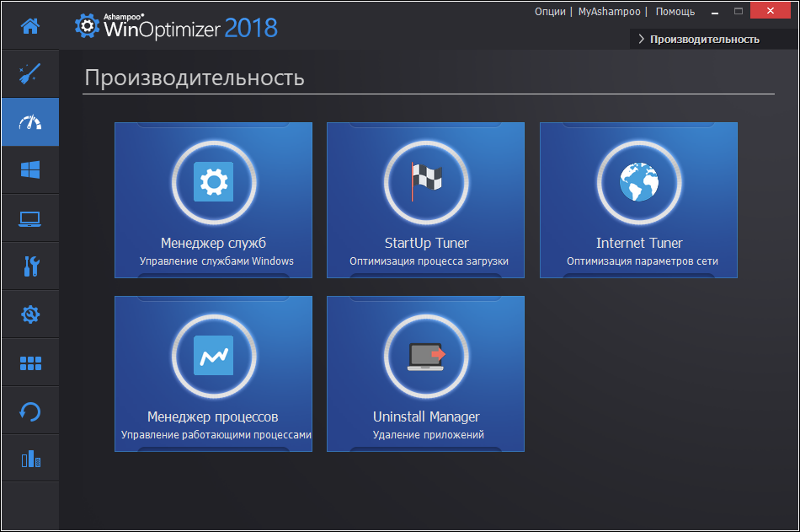Maximize the WinOptimizer window
The width and height of the screenshot is (800, 532).
[x=739, y=11]
